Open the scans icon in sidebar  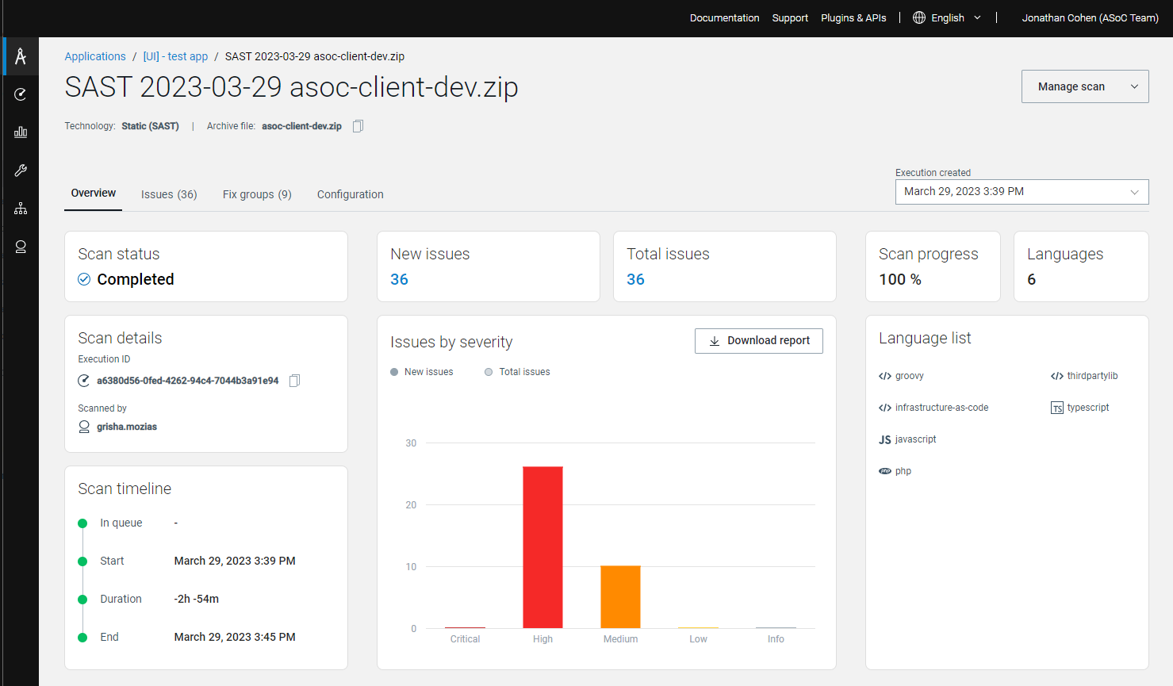click(x=21, y=94)
